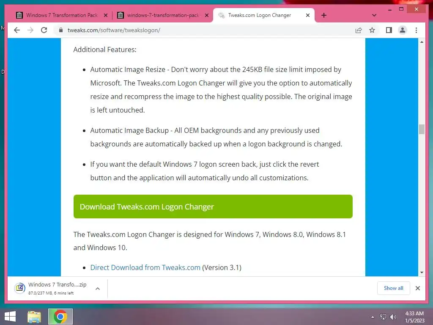The height and width of the screenshot is (325, 433).
Task: Click the 'Automatic Image Backup' bullet text
Action: click(129, 130)
